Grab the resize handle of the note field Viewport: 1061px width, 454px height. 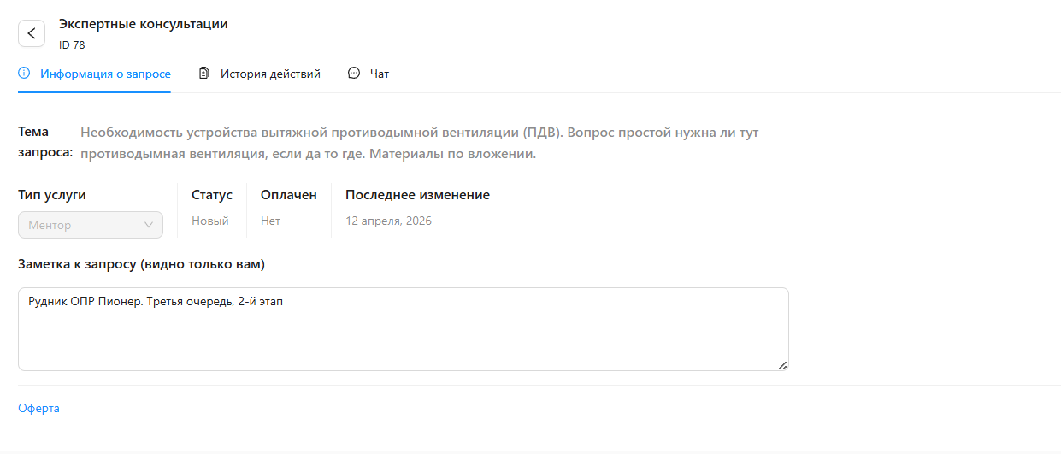pyautogui.click(x=782, y=365)
